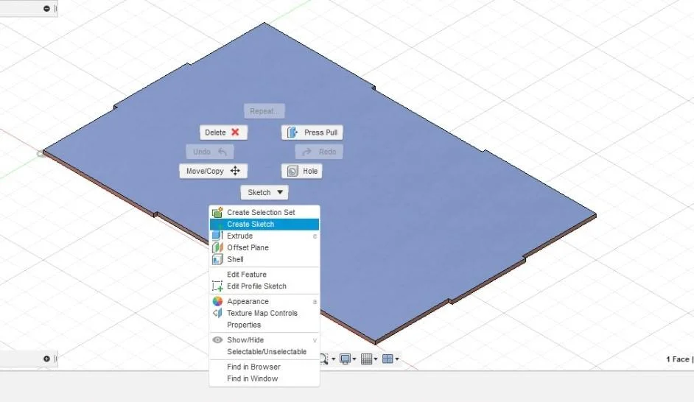Click the Move/Copy marking menu button
This screenshot has height=402, width=694.
[214, 171]
